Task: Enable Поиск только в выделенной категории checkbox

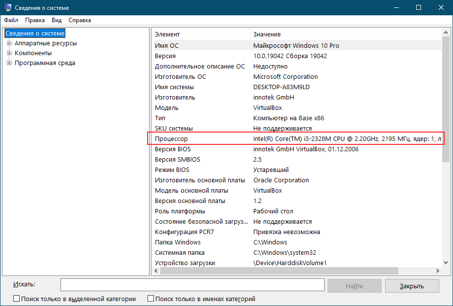Action: pyautogui.click(x=17, y=299)
